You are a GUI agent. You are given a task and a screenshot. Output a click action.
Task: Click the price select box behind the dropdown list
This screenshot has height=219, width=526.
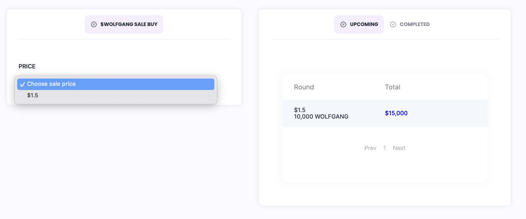(219, 83)
